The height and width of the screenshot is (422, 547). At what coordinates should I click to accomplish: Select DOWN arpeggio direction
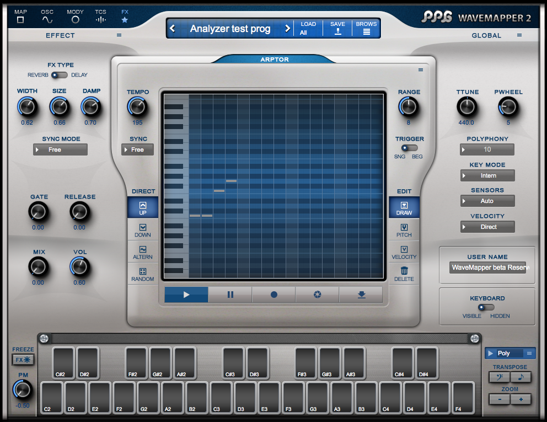pos(143,230)
